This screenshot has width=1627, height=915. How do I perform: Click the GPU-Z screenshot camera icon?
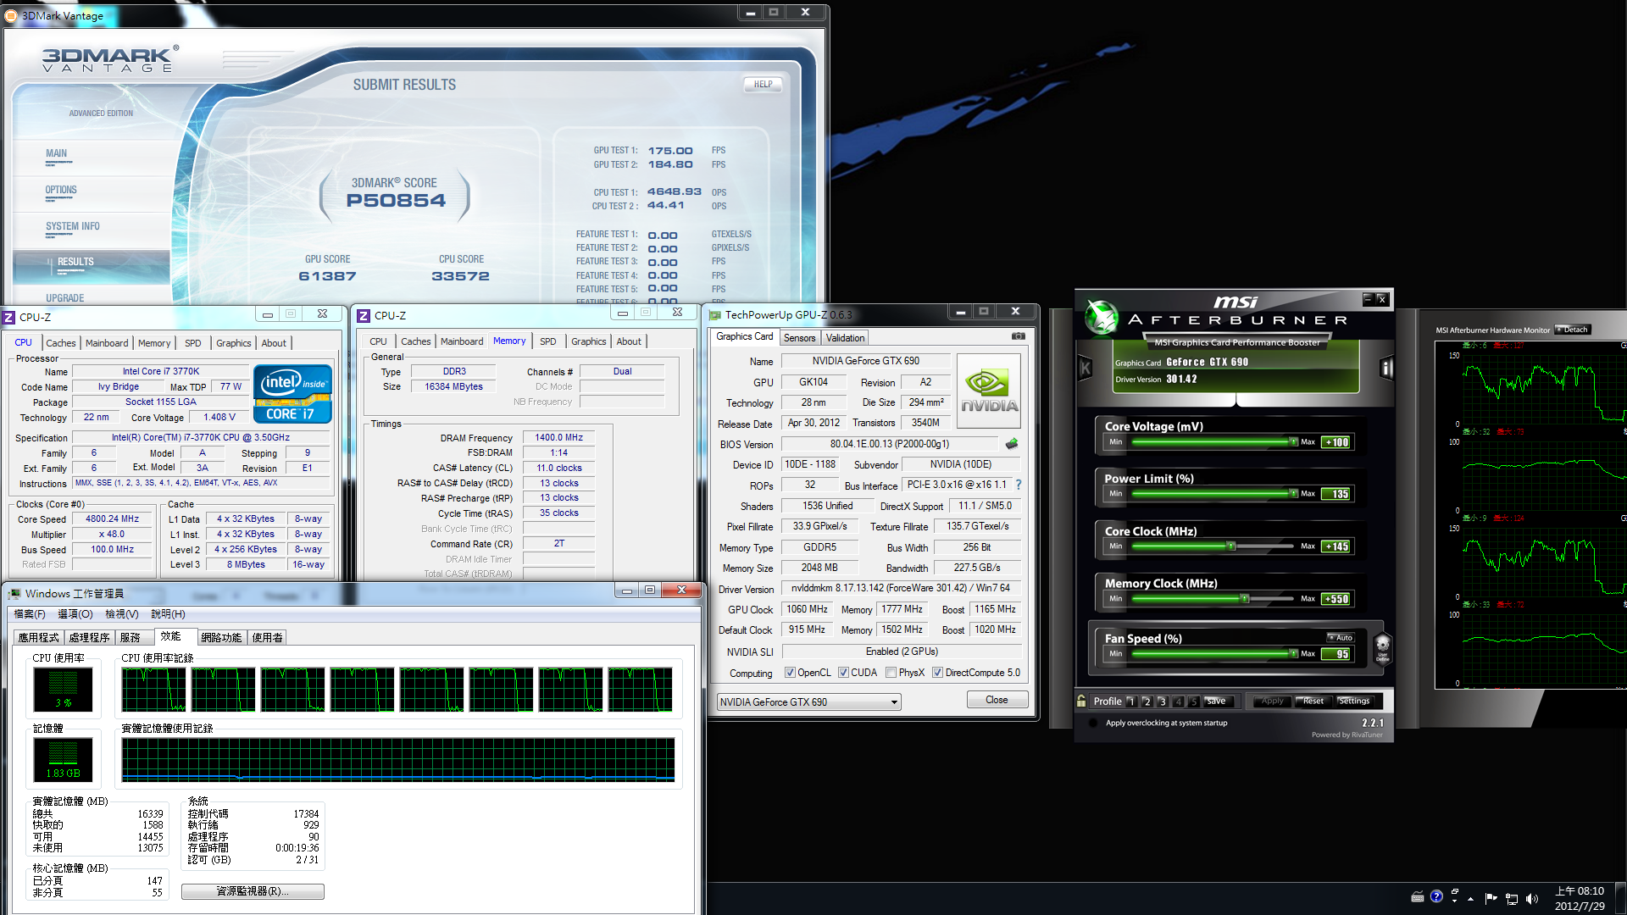[x=1018, y=336]
